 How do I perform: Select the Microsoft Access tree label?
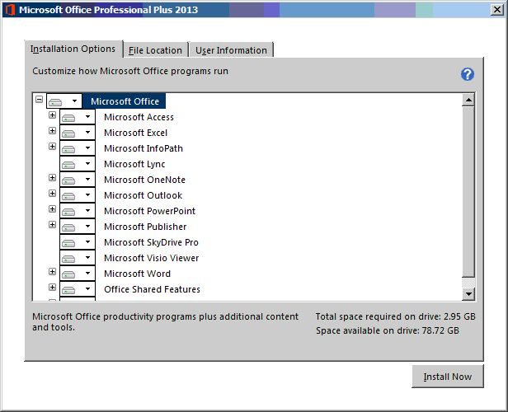tap(139, 117)
